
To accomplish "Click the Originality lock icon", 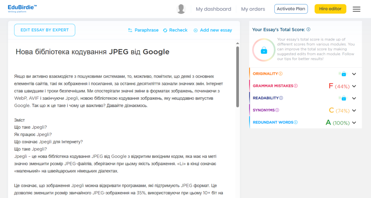I will [x=343, y=74].
